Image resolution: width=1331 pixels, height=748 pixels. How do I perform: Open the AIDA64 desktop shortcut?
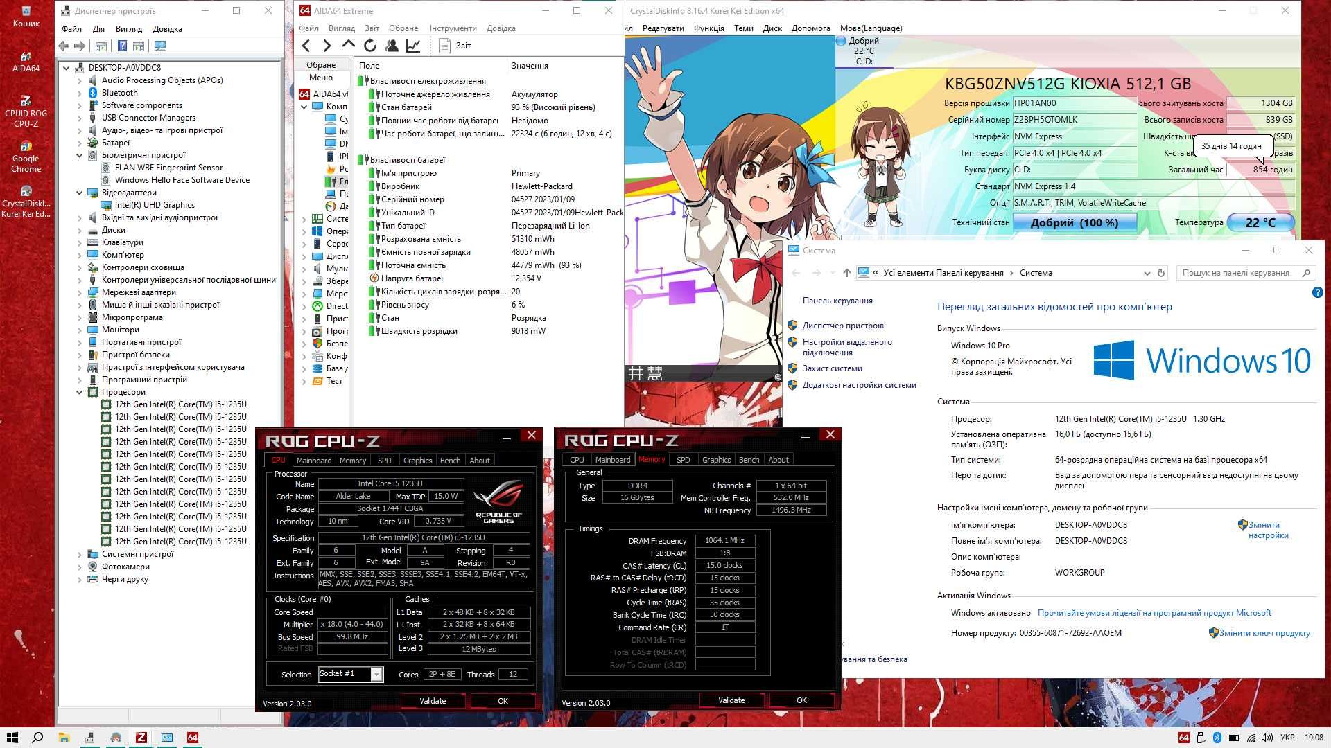(26, 62)
